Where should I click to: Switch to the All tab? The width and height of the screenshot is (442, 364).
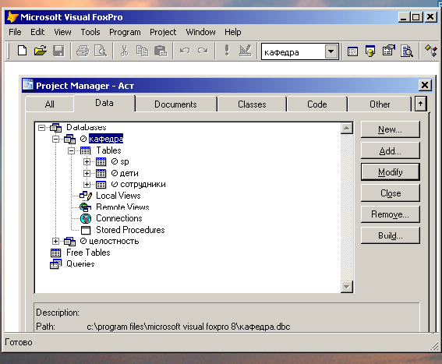[x=50, y=104]
